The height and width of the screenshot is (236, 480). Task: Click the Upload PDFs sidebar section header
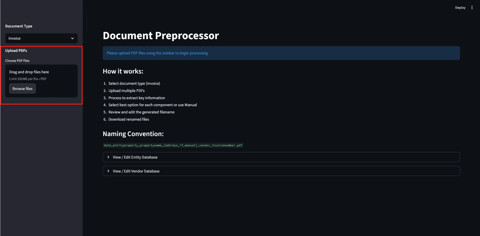click(16, 50)
